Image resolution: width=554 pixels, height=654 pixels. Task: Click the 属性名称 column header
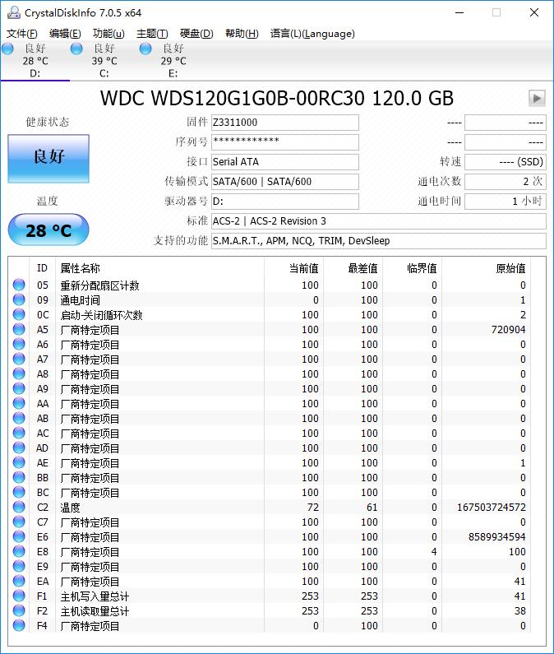coord(80,268)
